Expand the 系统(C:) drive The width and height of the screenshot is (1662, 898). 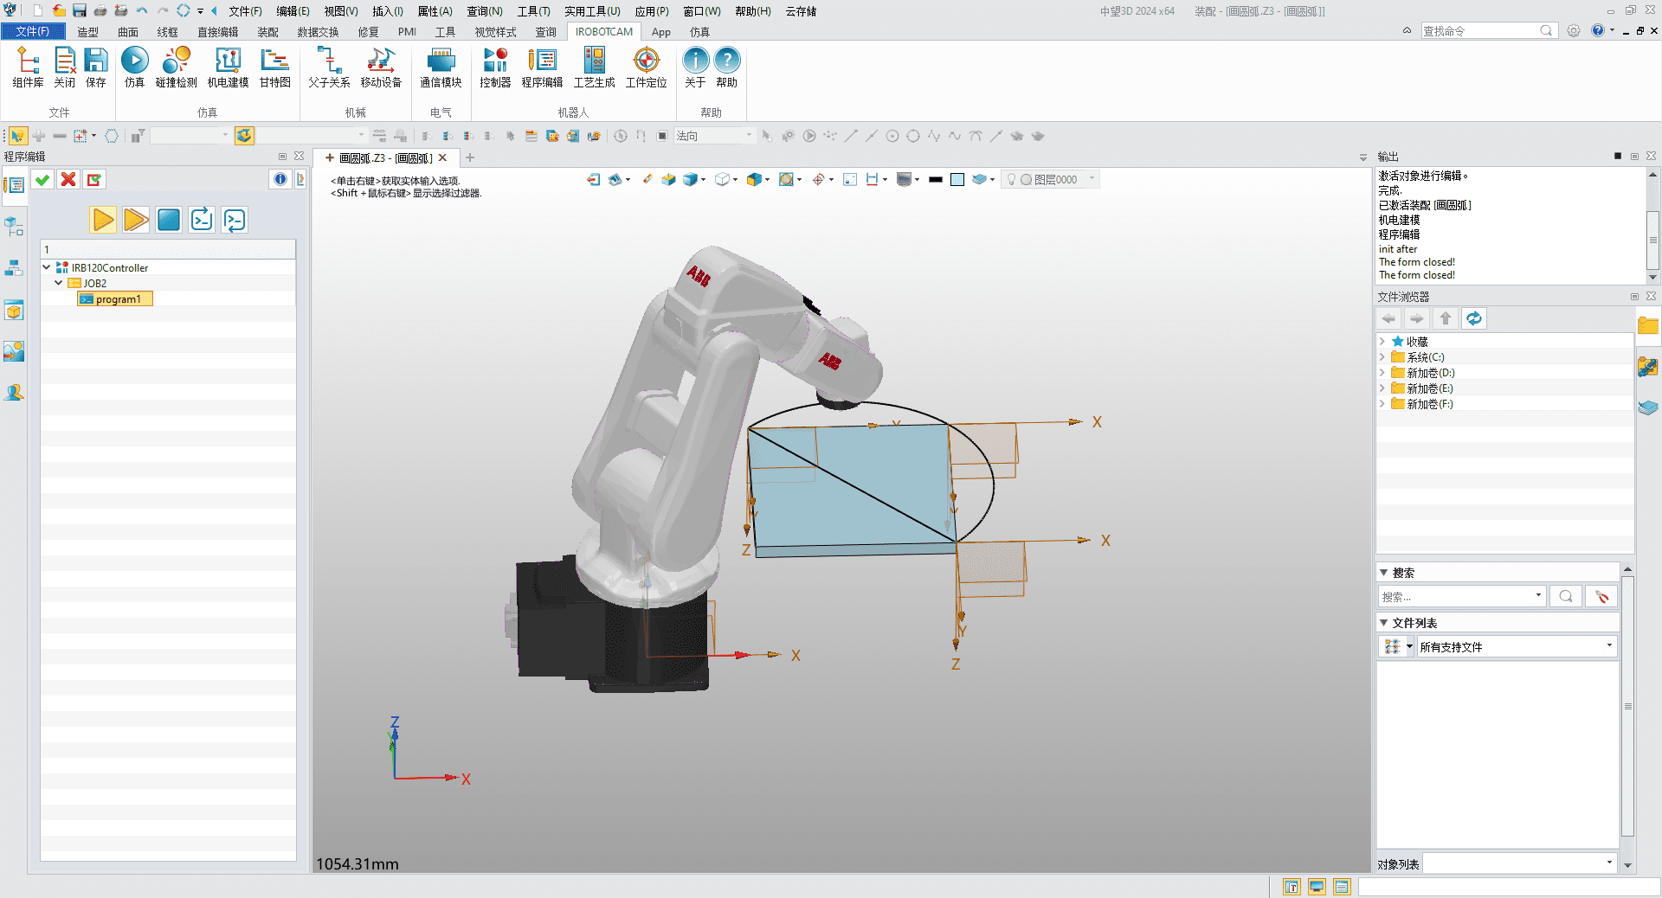1382,357
